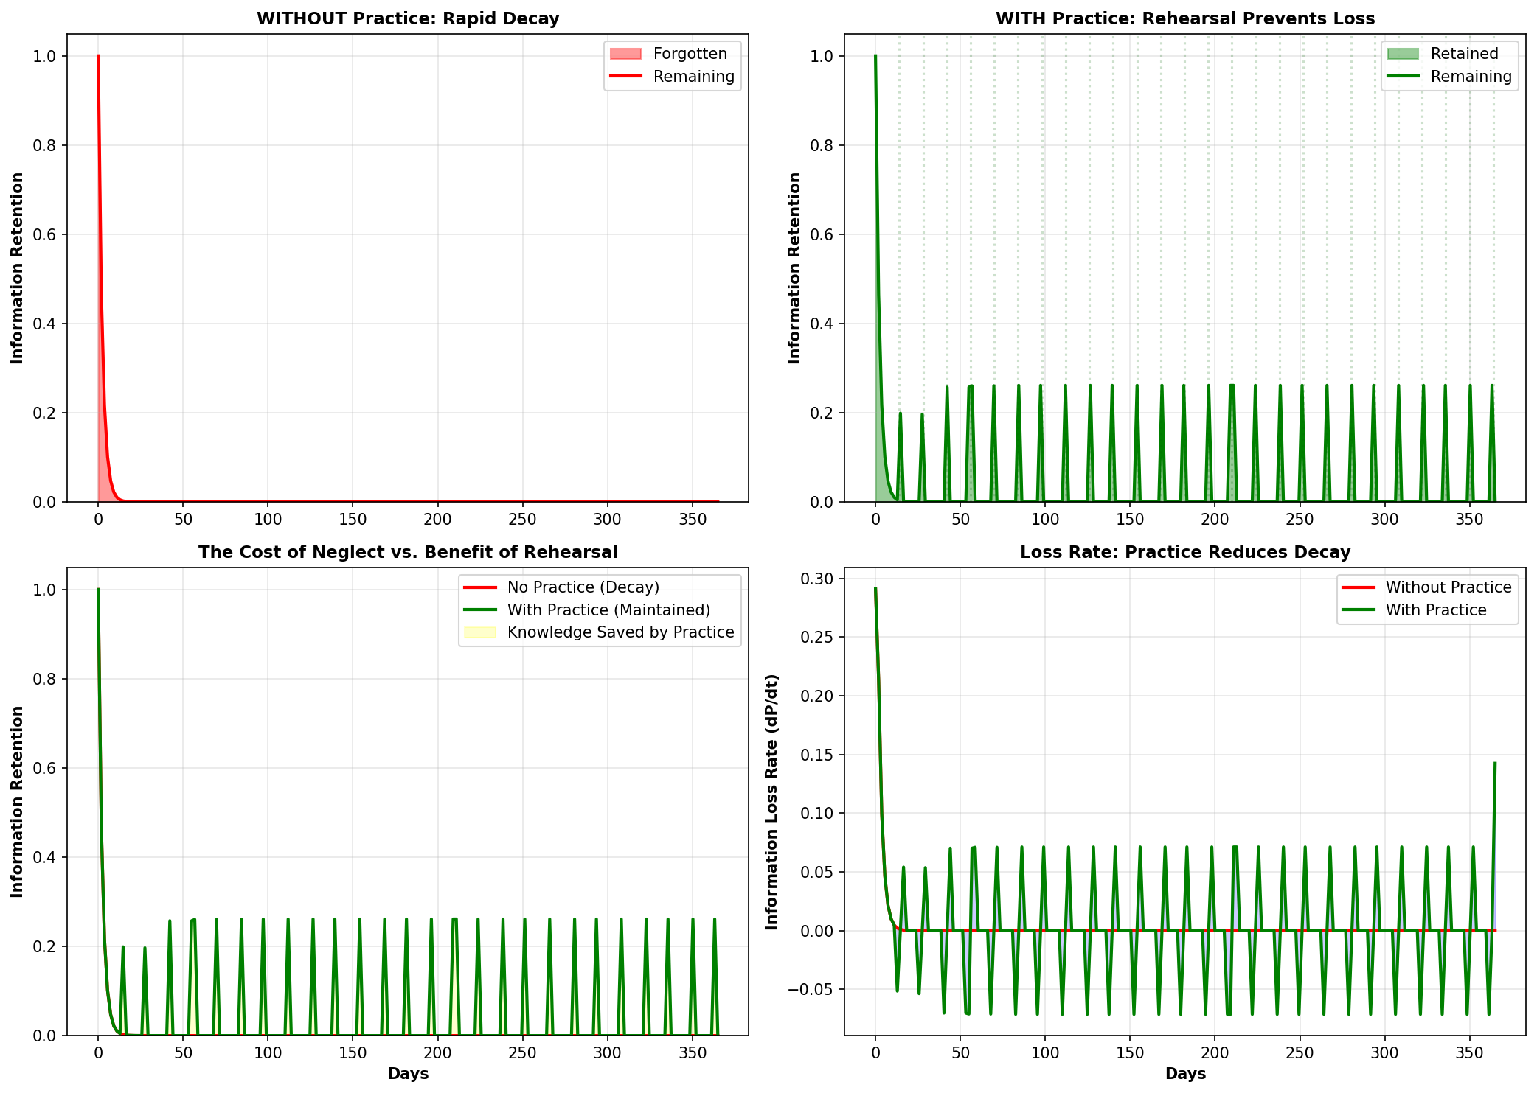Click the yellow Knowledge Saved by Practice swatch
The height and width of the screenshot is (1093, 1537).
tap(479, 632)
